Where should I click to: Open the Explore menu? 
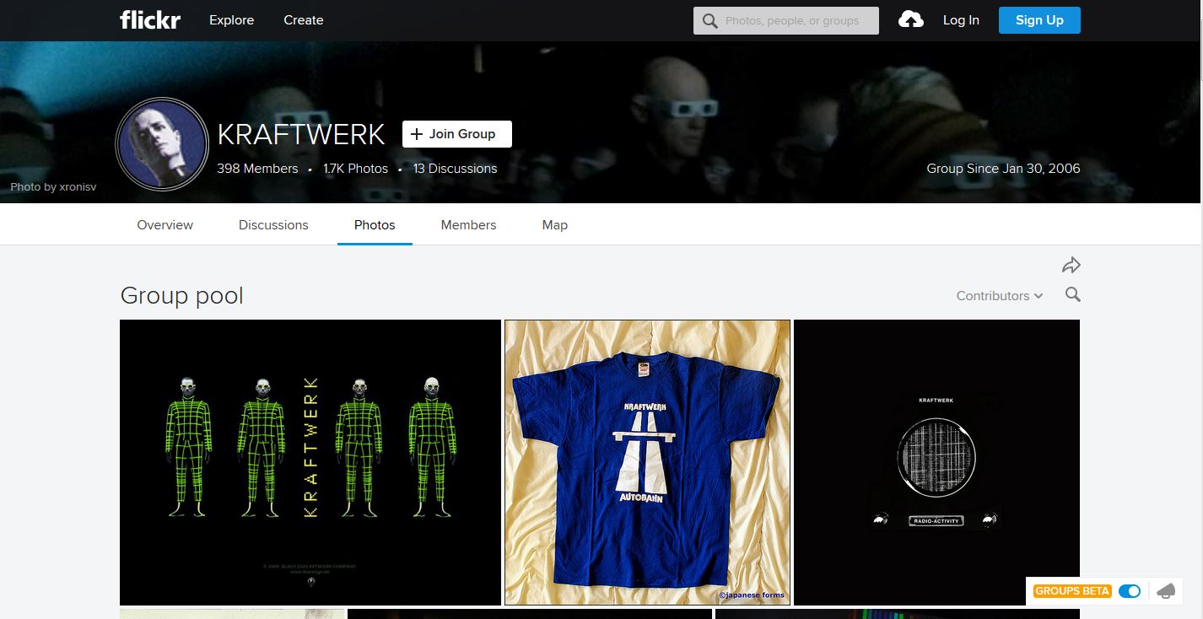(x=231, y=20)
